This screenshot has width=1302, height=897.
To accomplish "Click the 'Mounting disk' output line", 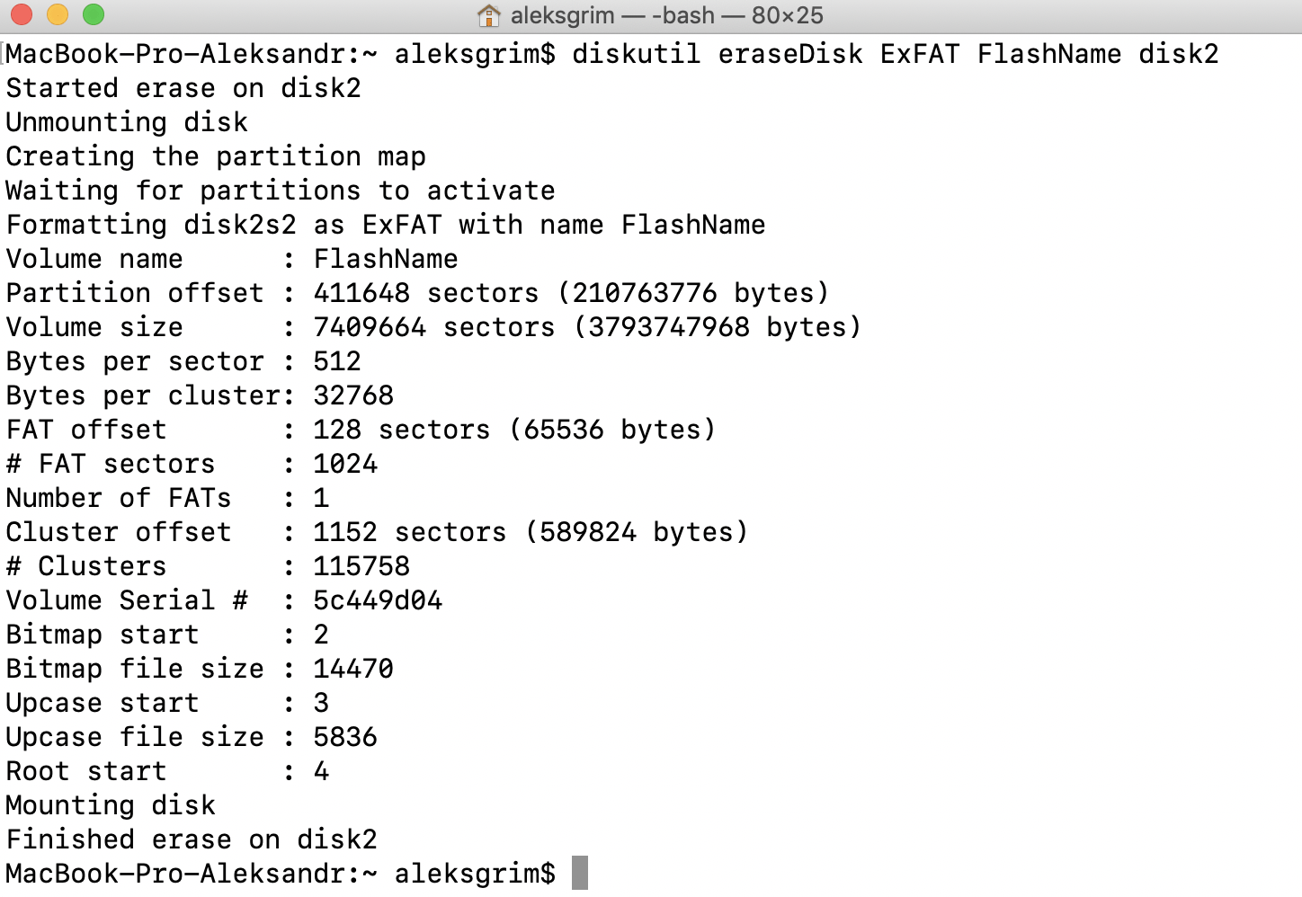I will tap(111, 805).
